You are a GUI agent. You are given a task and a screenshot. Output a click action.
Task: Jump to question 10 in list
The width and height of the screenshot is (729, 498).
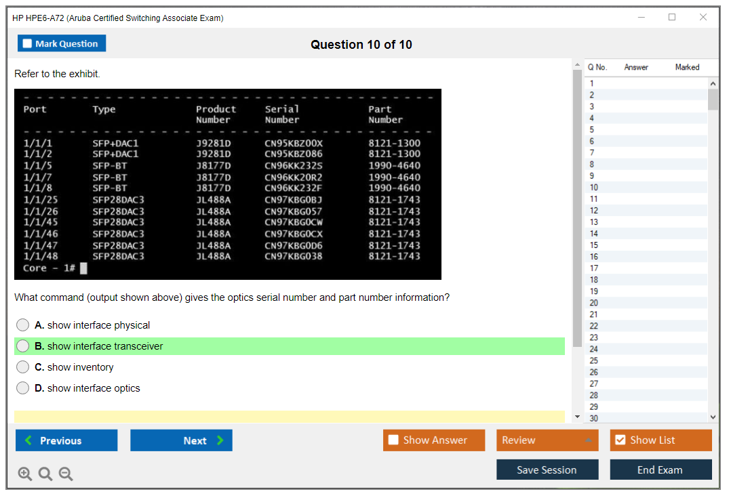(594, 188)
